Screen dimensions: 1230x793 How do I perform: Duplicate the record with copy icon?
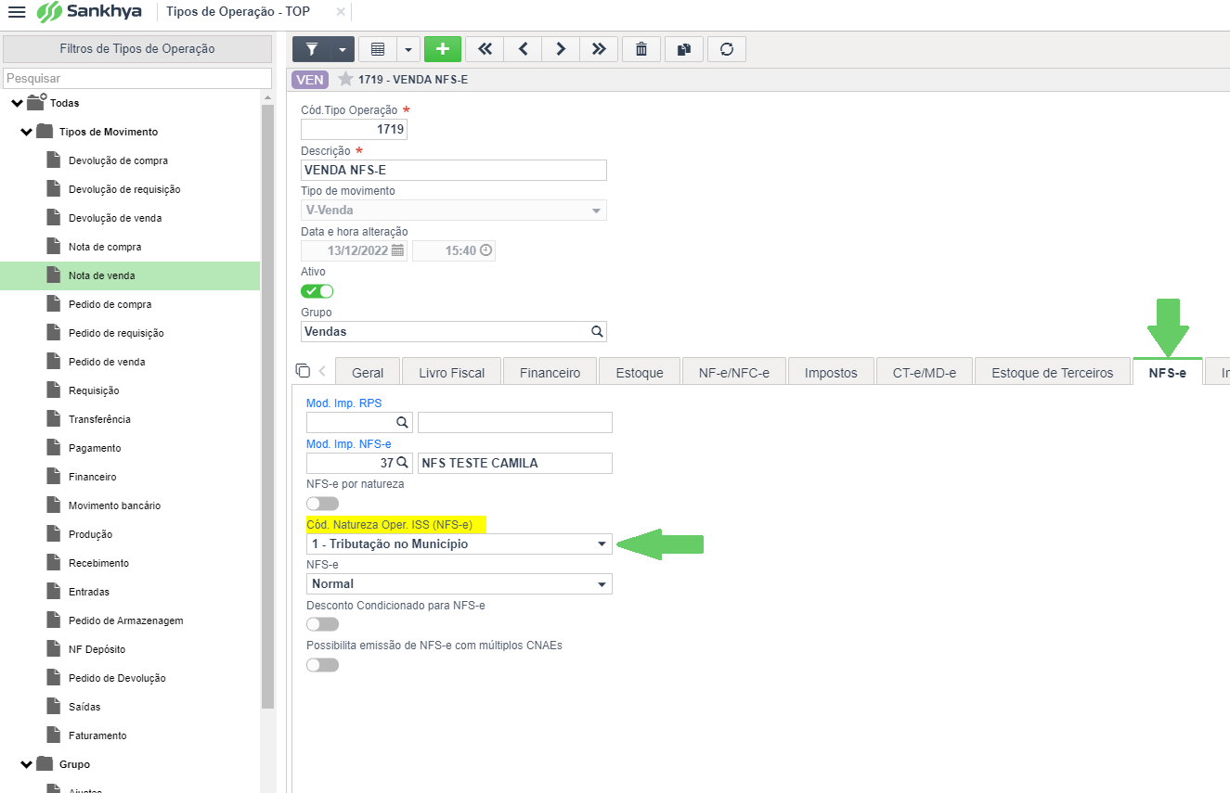tap(684, 49)
